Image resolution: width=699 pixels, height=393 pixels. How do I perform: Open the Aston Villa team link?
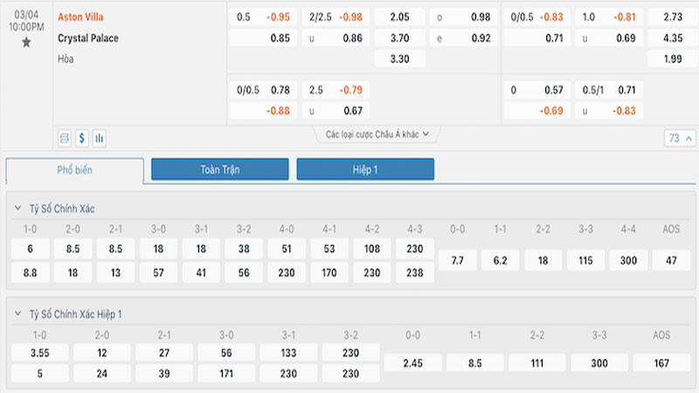[x=80, y=17]
